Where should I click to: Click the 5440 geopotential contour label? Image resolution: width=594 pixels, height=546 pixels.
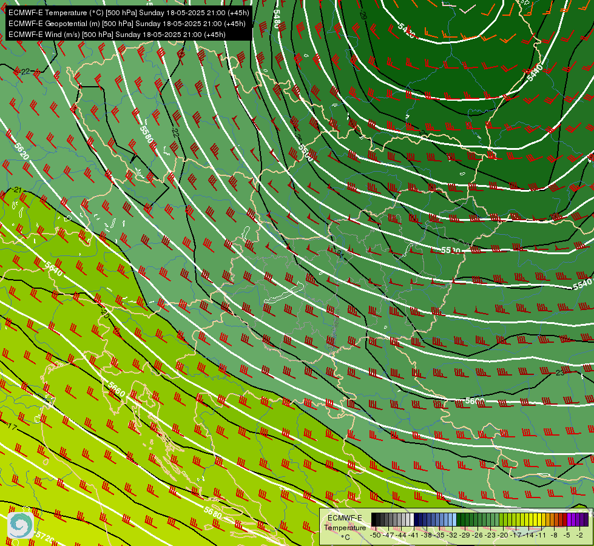pyautogui.click(x=535, y=73)
